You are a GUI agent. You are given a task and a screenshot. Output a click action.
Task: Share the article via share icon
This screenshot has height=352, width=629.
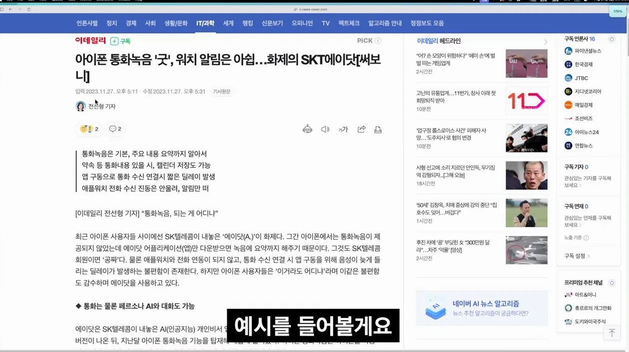361,130
